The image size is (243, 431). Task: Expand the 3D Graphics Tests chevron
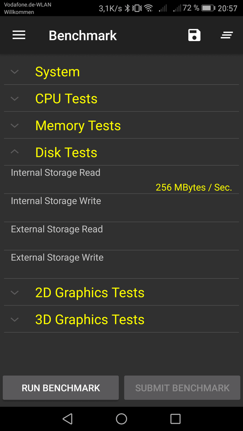tap(14, 319)
